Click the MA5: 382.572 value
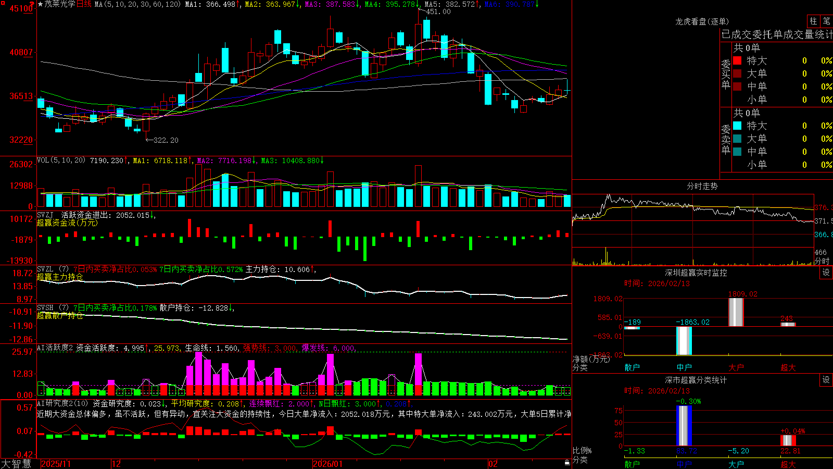 pos(450,4)
